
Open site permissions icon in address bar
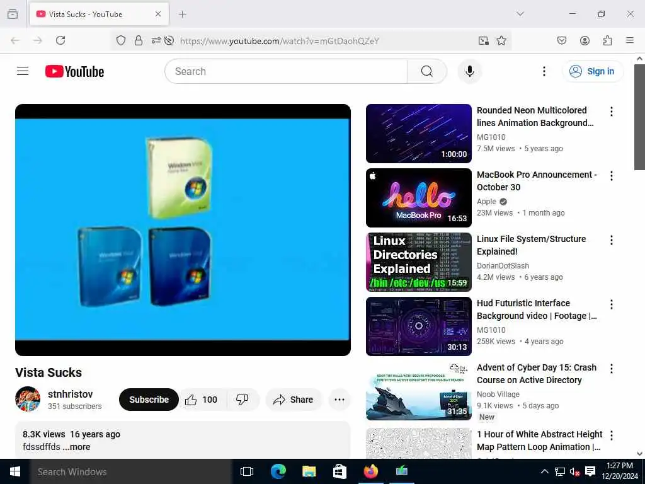[156, 40]
